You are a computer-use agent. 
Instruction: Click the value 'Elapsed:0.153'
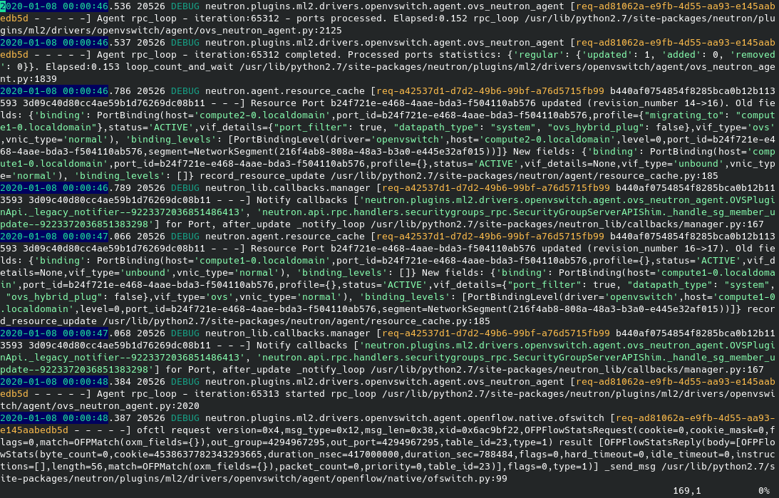83,67
